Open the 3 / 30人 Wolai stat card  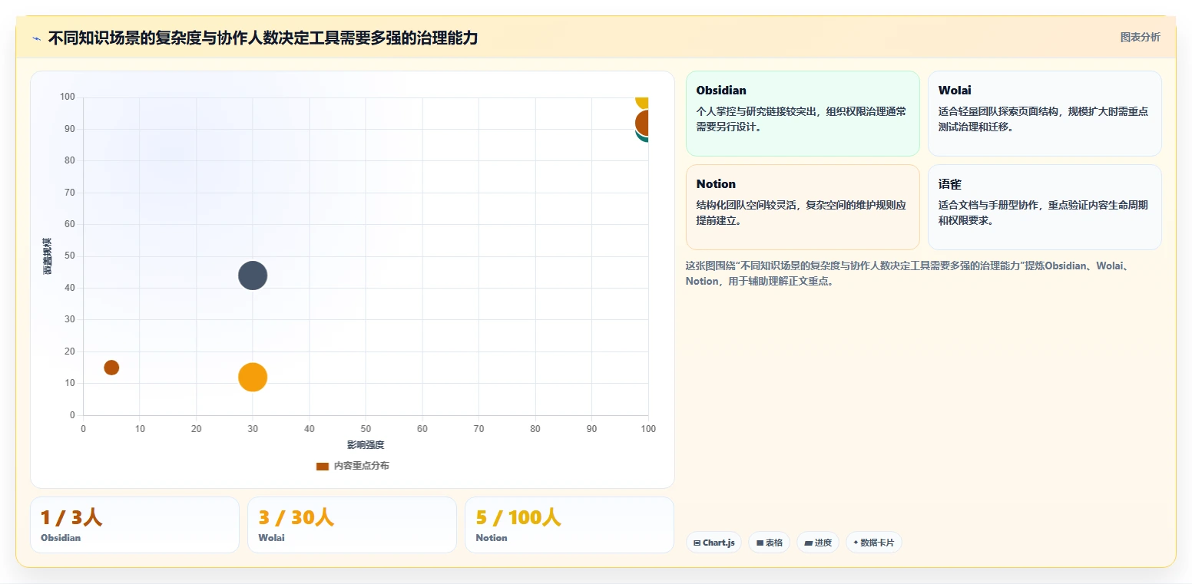(352, 525)
